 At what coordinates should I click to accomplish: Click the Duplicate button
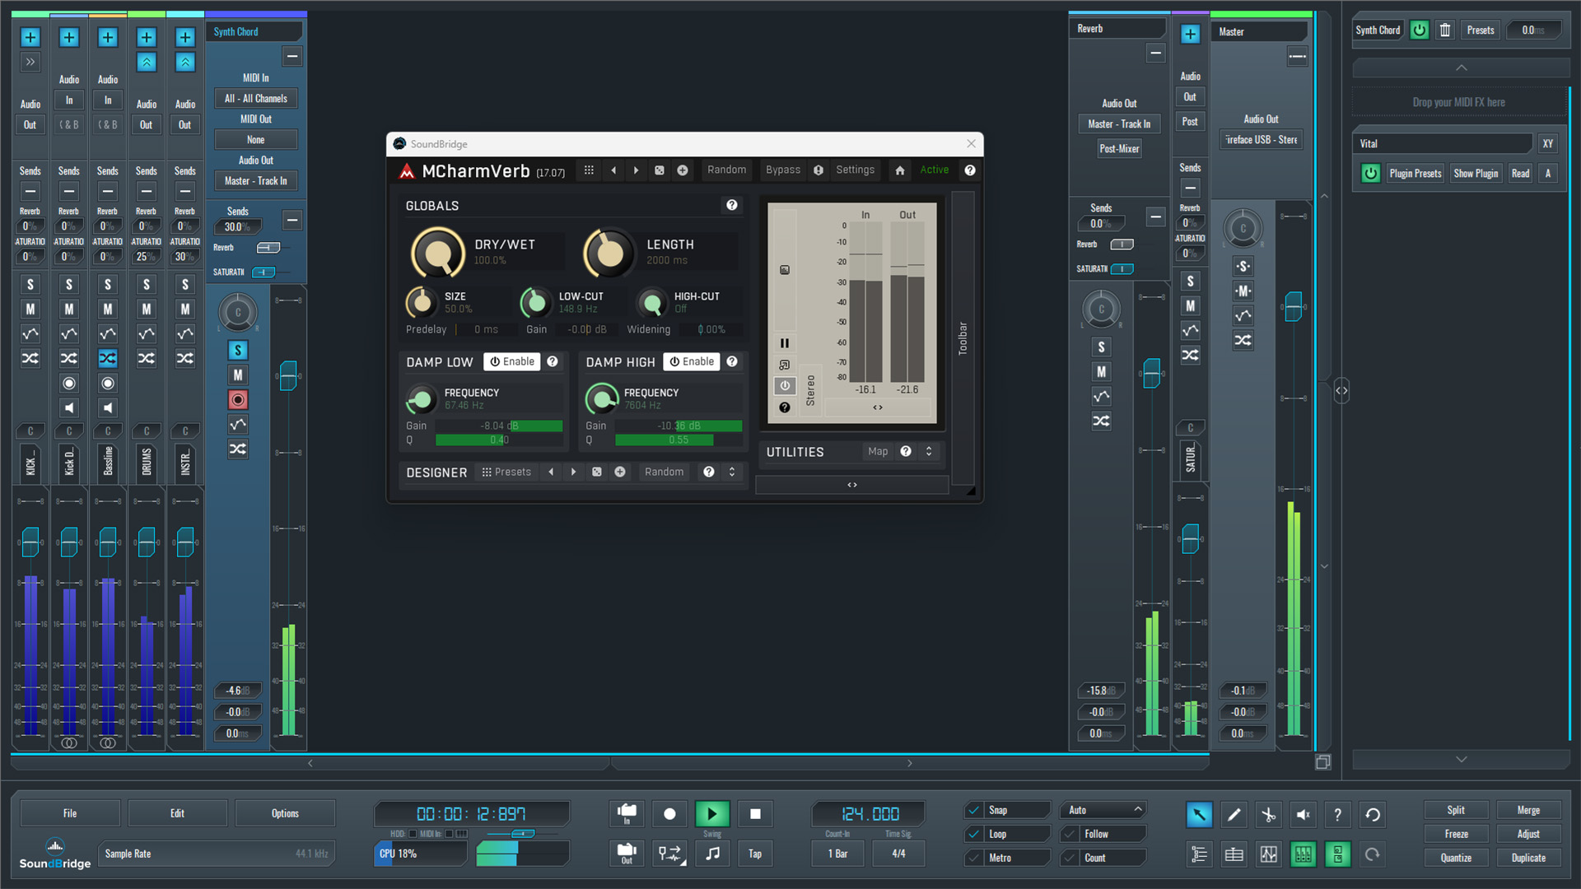coord(1528,858)
